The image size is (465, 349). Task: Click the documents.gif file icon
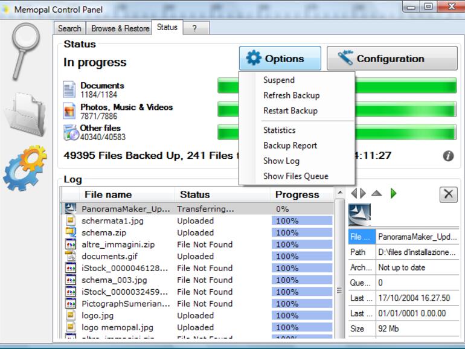click(71, 256)
